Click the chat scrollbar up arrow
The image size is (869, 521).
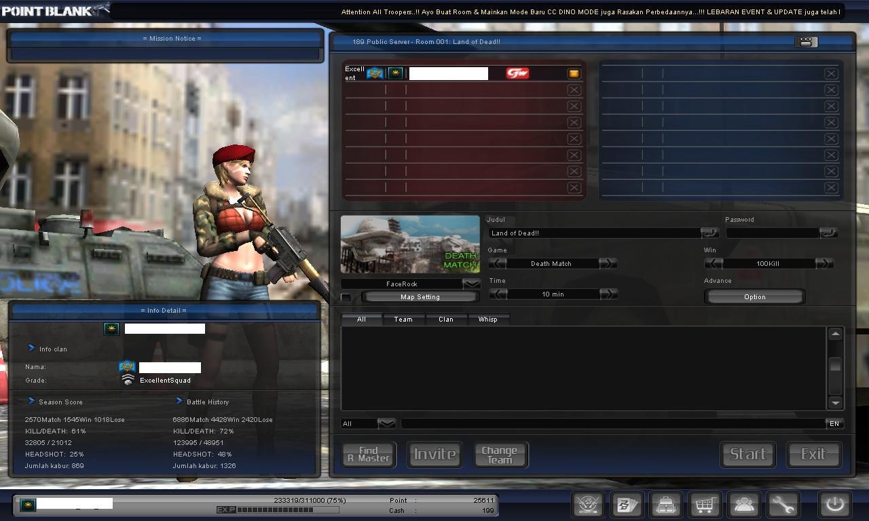click(835, 334)
